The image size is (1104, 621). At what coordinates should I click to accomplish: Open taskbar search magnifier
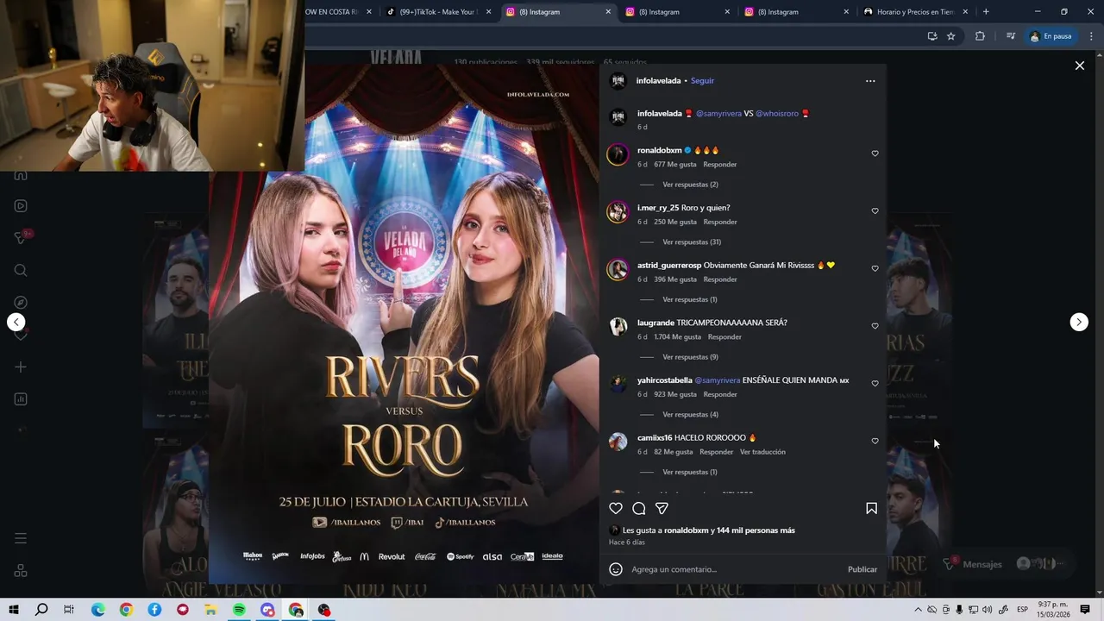coord(41,610)
